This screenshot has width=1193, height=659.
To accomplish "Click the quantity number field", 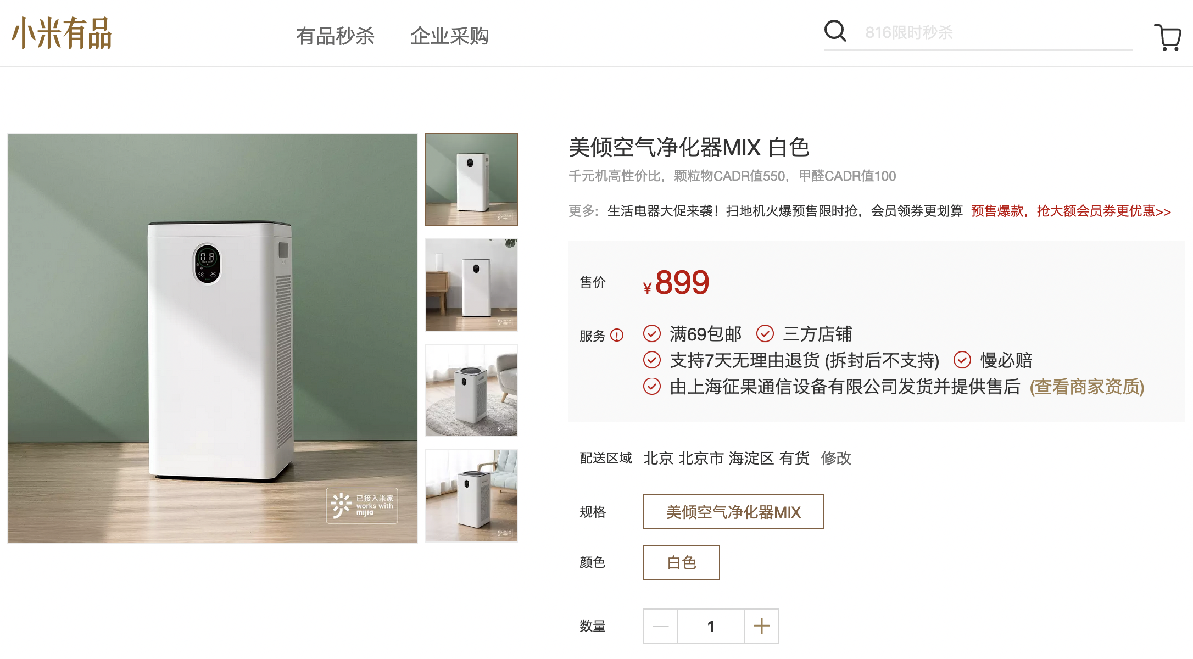I will point(711,626).
